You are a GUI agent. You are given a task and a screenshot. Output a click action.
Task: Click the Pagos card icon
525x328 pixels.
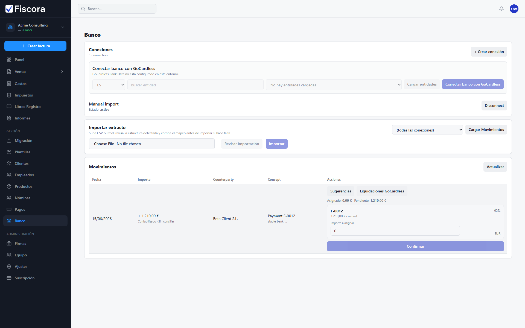(9, 209)
